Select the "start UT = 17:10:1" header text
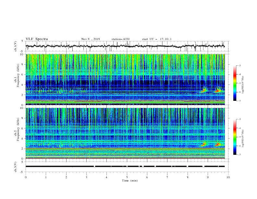Screen dimensions: 257x199 pos(157,39)
